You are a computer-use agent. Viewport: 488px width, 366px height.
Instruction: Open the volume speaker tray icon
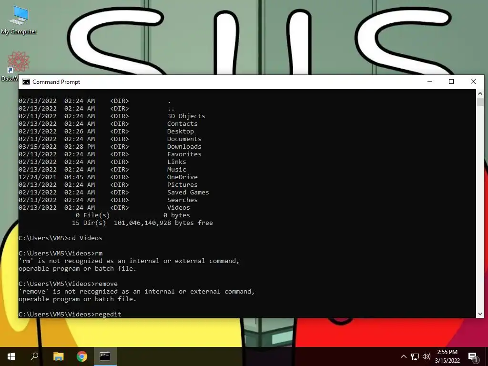tap(427, 356)
